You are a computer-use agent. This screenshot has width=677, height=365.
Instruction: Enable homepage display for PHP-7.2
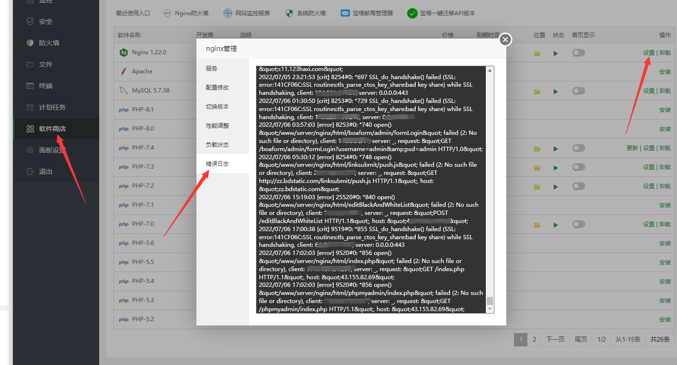(x=579, y=186)
